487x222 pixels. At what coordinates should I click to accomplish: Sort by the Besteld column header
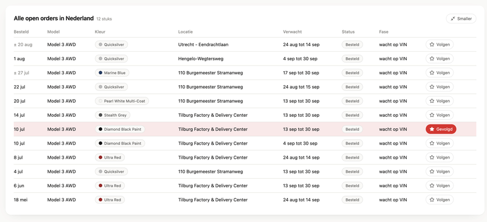point(21,32)
